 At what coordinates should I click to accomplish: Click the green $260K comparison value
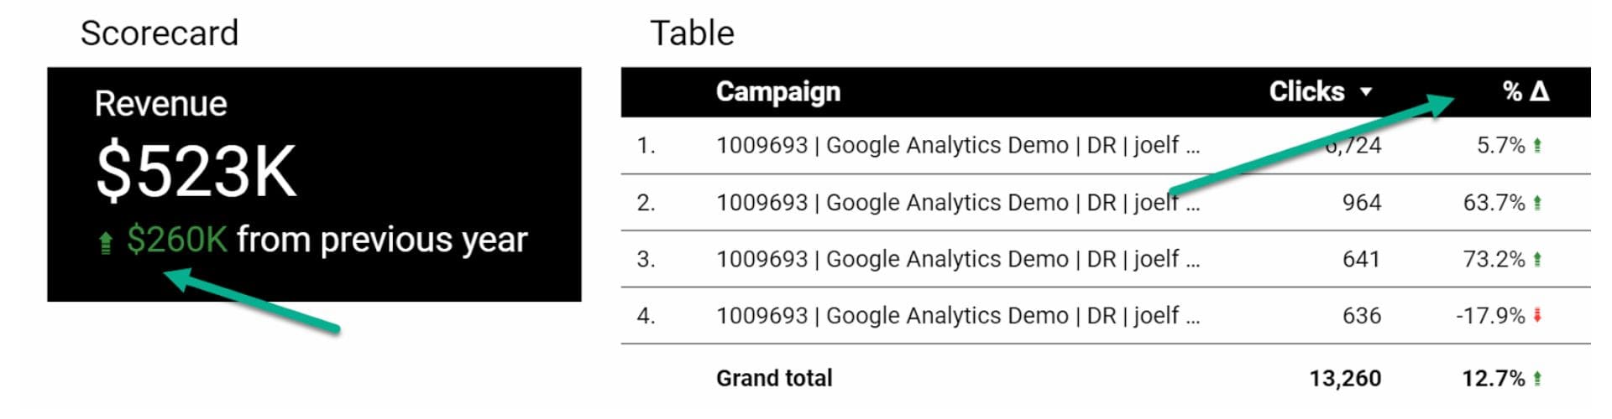pyautogui.click(x=176, y=241)
